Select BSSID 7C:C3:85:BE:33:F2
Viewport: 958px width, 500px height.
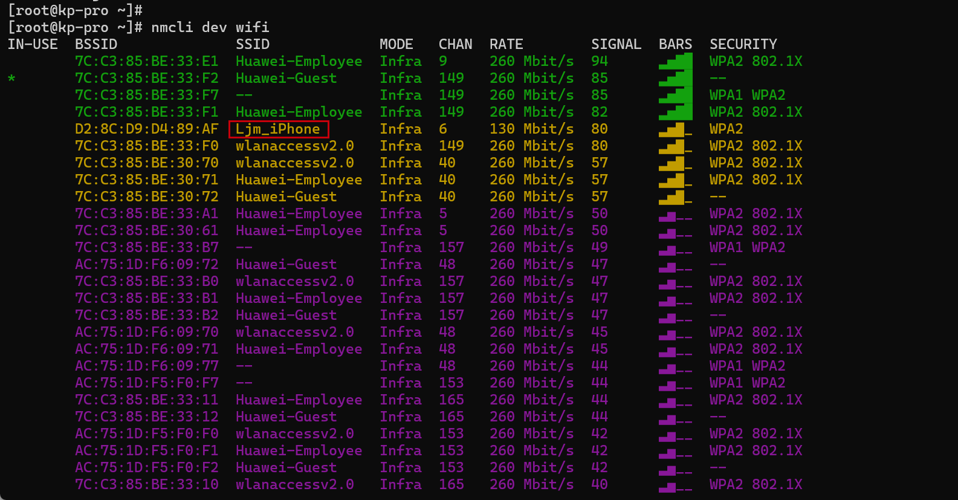147,78
